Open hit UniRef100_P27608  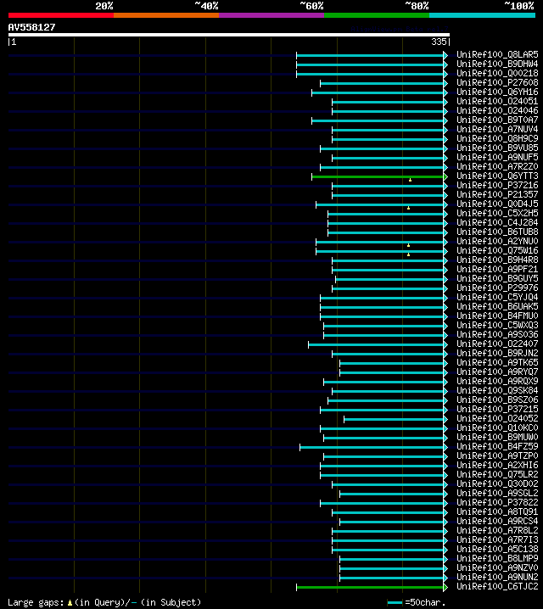(x=497, y=83)
